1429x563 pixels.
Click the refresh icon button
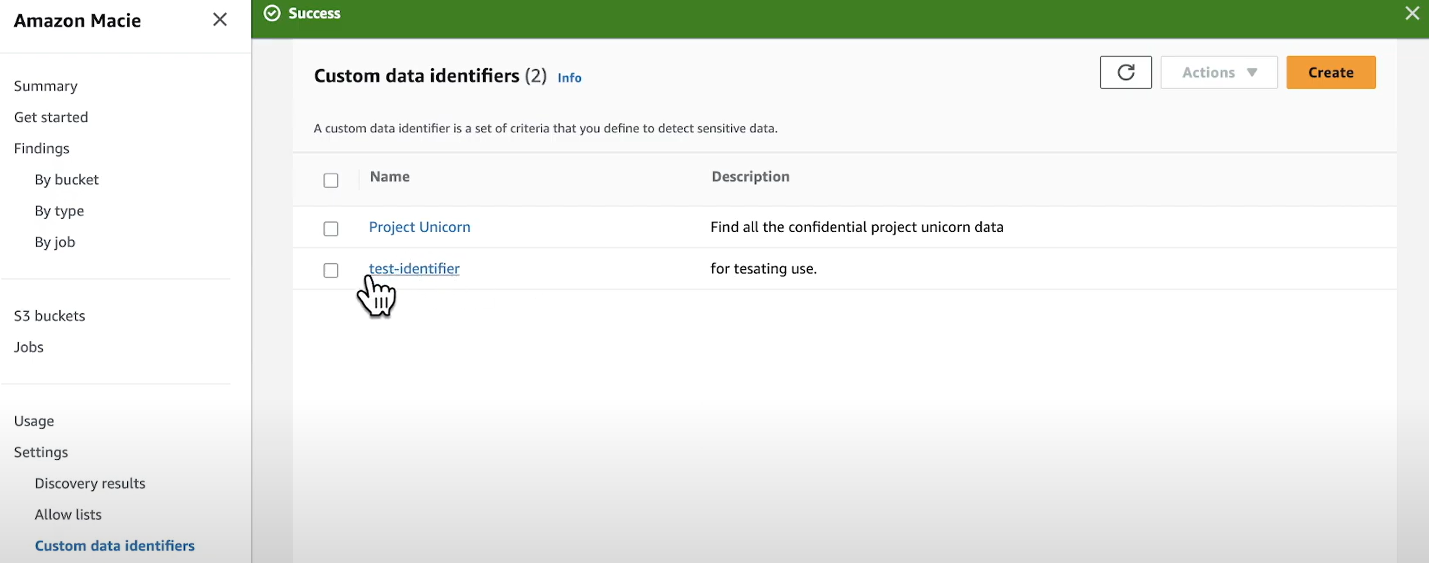coord(1125,72)
